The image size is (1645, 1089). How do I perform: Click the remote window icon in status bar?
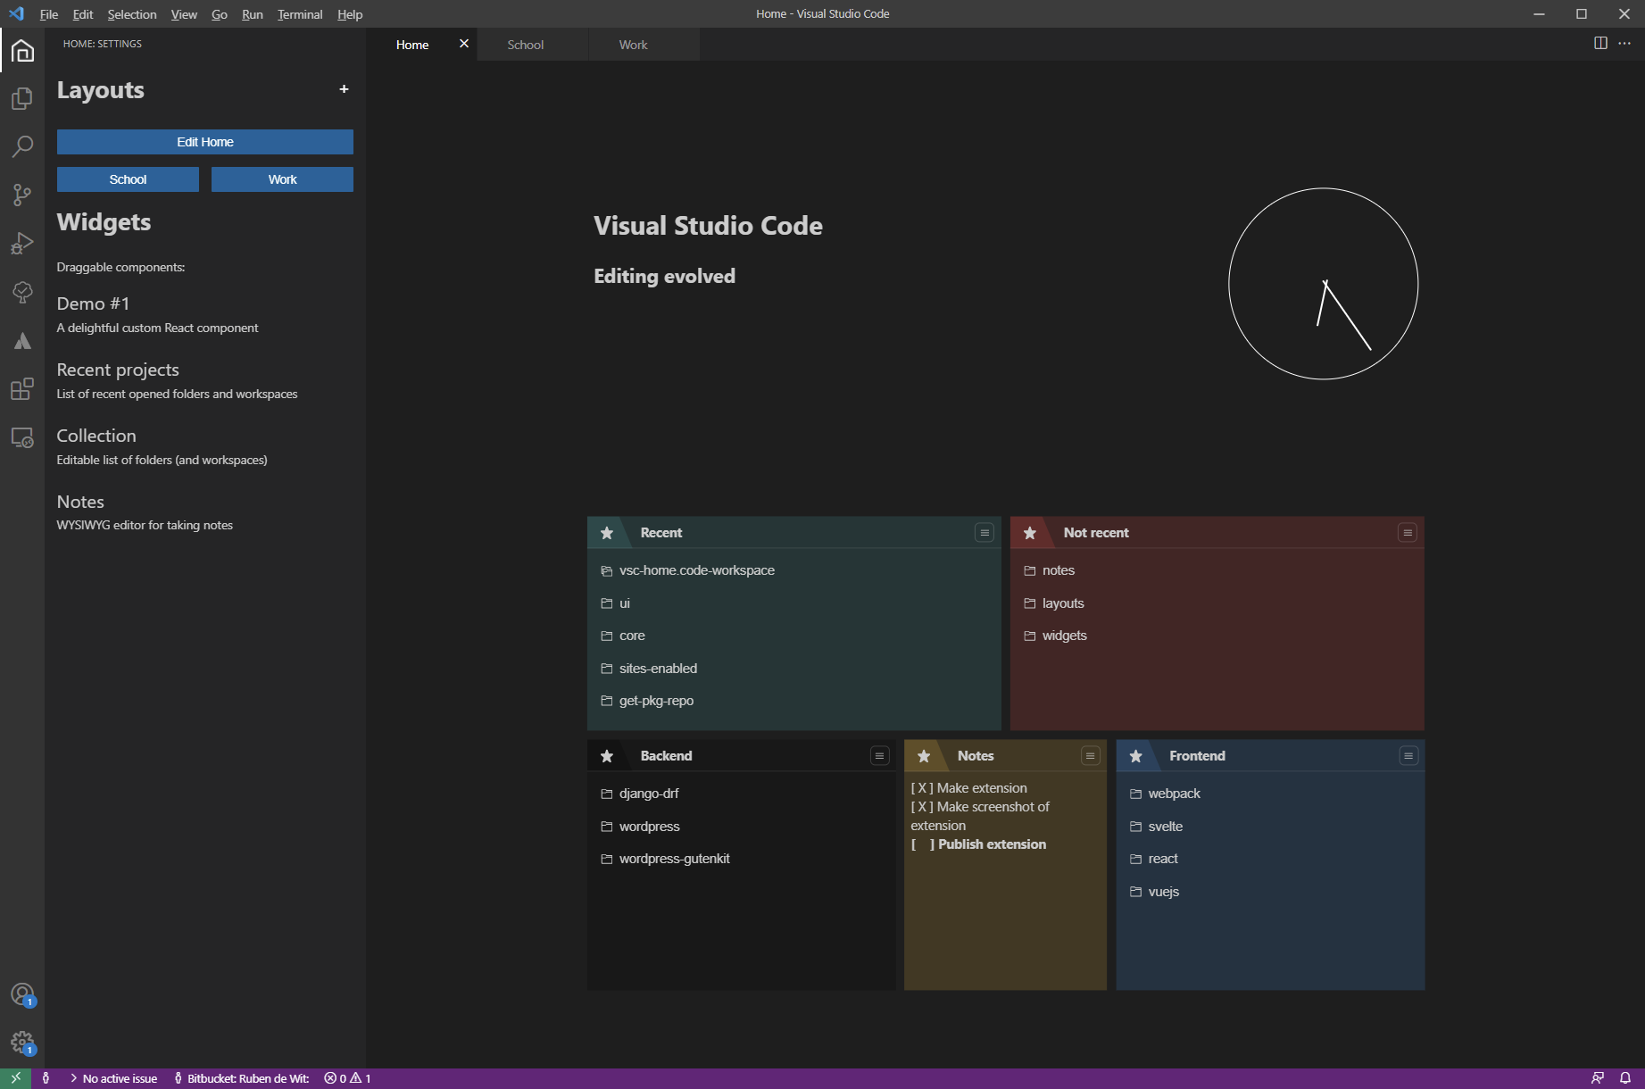pos(15,1078)
